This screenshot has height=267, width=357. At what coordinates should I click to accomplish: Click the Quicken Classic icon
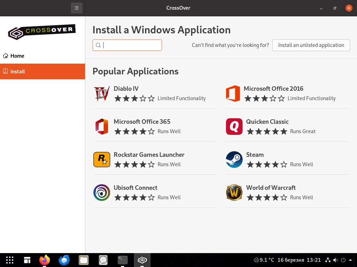point(234,127)
